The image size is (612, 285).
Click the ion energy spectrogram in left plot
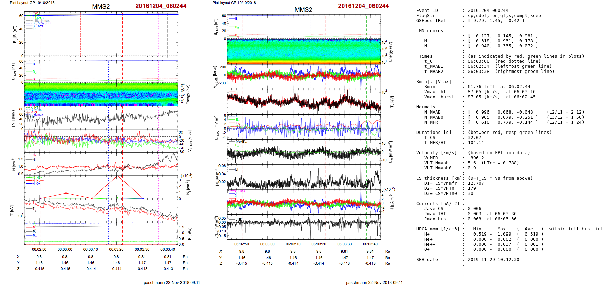[101, 95]
